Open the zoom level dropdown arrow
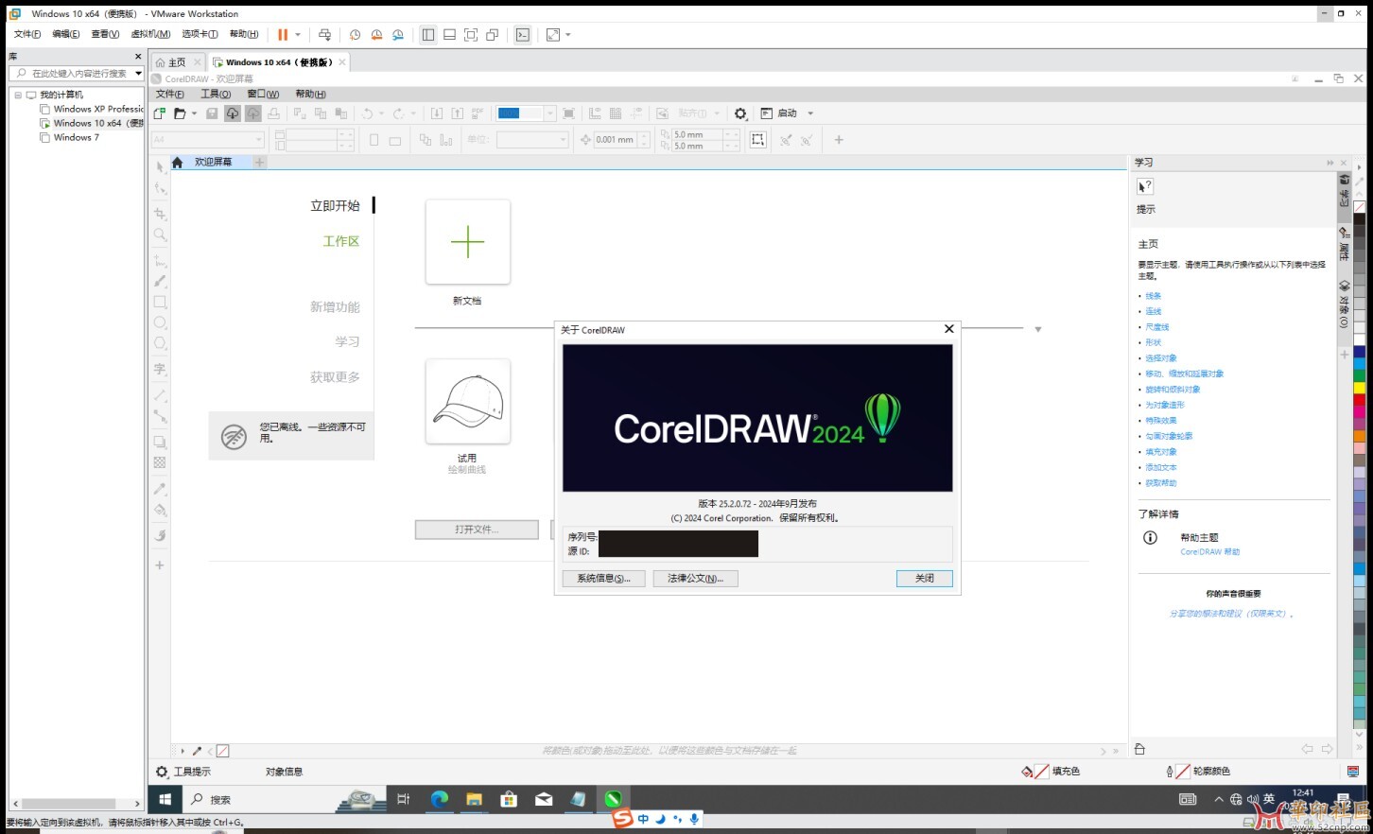Screen dimensions: 1373x834 (x=550, y=113)
